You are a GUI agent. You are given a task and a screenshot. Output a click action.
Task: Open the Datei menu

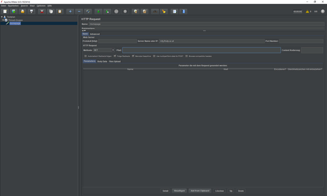(x=3, y=6)
